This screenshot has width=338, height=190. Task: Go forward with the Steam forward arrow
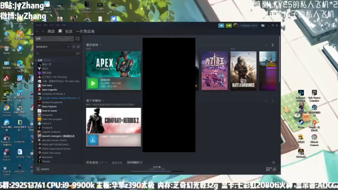click(x=43, y=31)
